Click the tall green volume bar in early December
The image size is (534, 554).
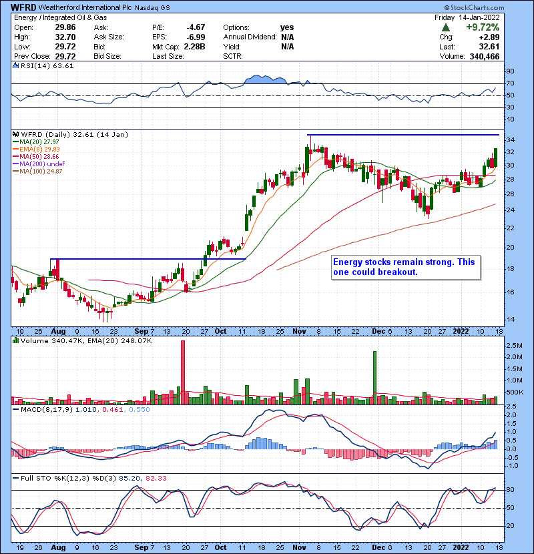click(x=374, y=378)
